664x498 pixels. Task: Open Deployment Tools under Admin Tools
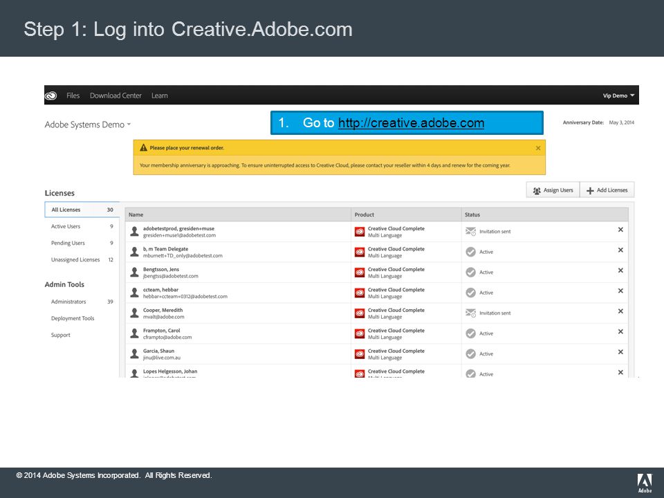pyautogui.click(x=73, y=318)
